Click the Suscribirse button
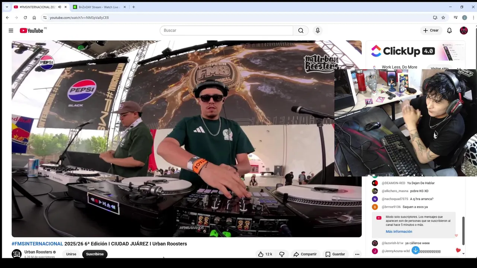Image resolution: width=477 pixels, height=268 pixels. [x=95, y=254]
